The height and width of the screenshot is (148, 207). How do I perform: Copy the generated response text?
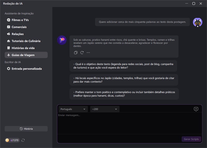click(x=76, y=52)
